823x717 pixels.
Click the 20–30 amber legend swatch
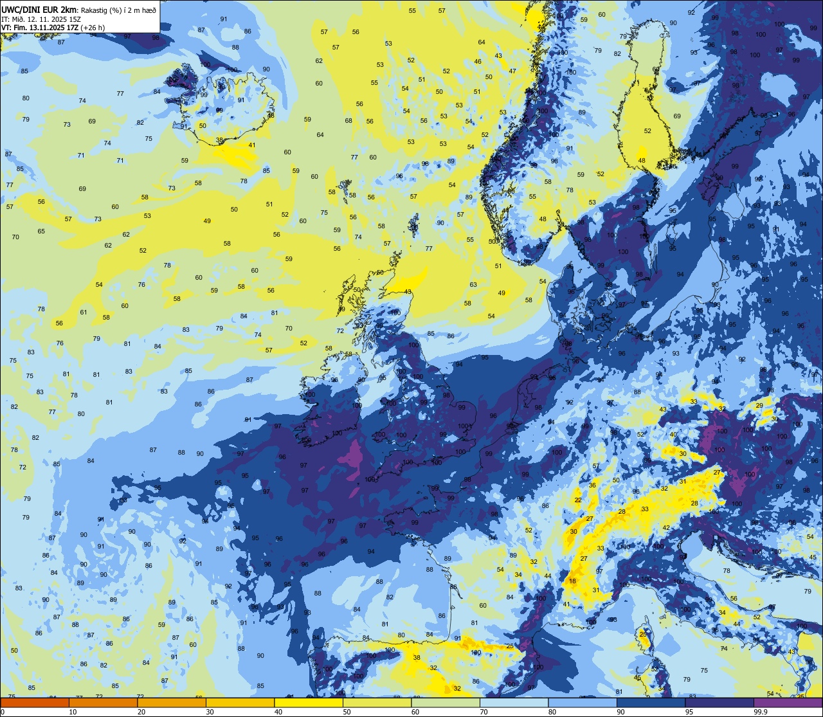point(172,703)
